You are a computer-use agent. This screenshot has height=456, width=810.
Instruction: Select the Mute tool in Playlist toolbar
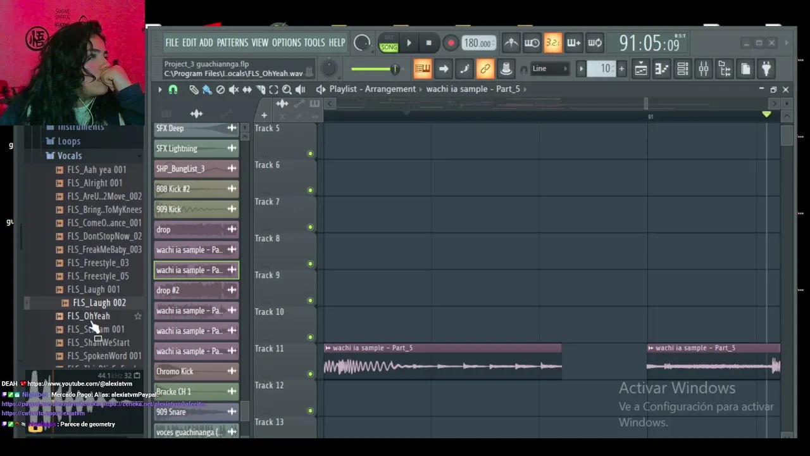(x=234, y=89)
